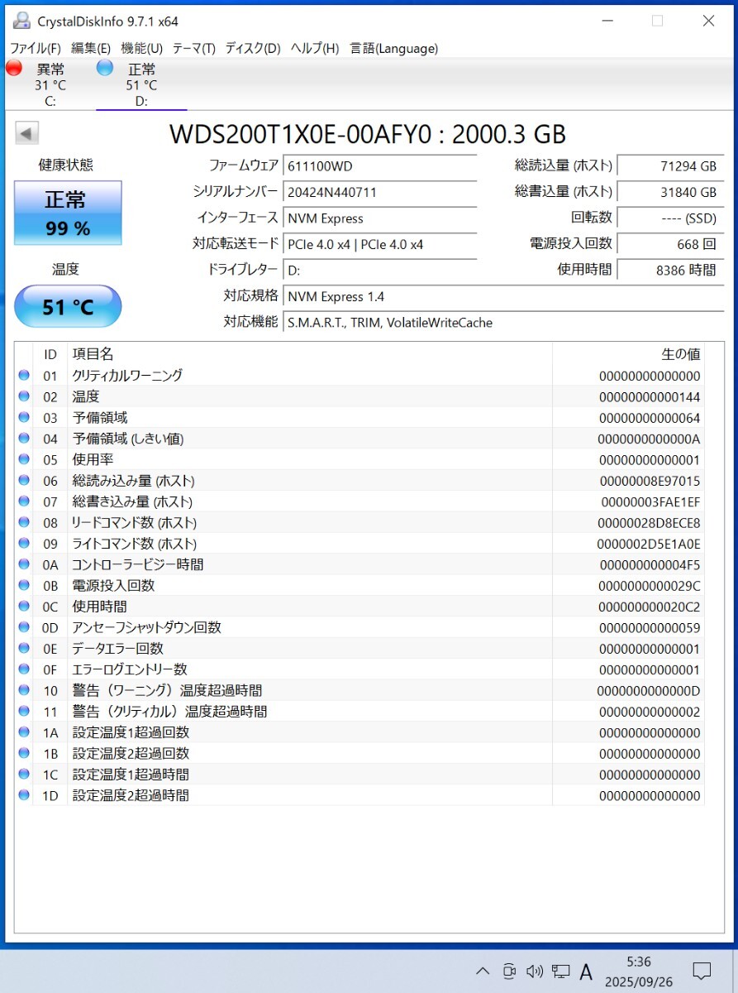The height and width of the screenshot is (993, 738).
Task: Select the D: drive with 正常 status
Action: pos(141,84)
